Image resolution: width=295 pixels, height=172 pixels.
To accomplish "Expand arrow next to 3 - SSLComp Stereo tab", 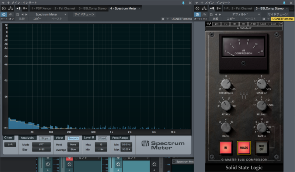I will point(287,8).
